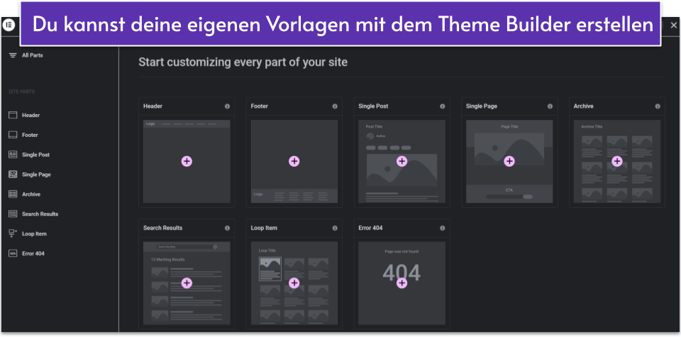Image resolution: width=681 pixels, height=337 pixels.
Task: Click the Header icon in the sidebar
Action: click(x=13, y=115)
